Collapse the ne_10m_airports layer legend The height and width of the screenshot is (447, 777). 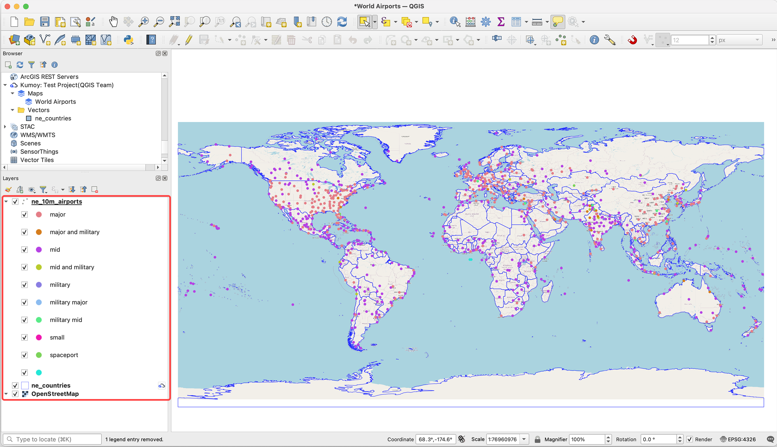(6, 201)
